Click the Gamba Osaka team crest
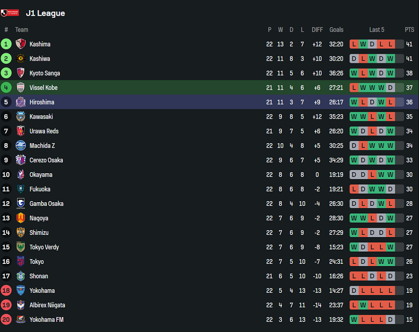This screenshot has height=332, width=419. [21, 203]
